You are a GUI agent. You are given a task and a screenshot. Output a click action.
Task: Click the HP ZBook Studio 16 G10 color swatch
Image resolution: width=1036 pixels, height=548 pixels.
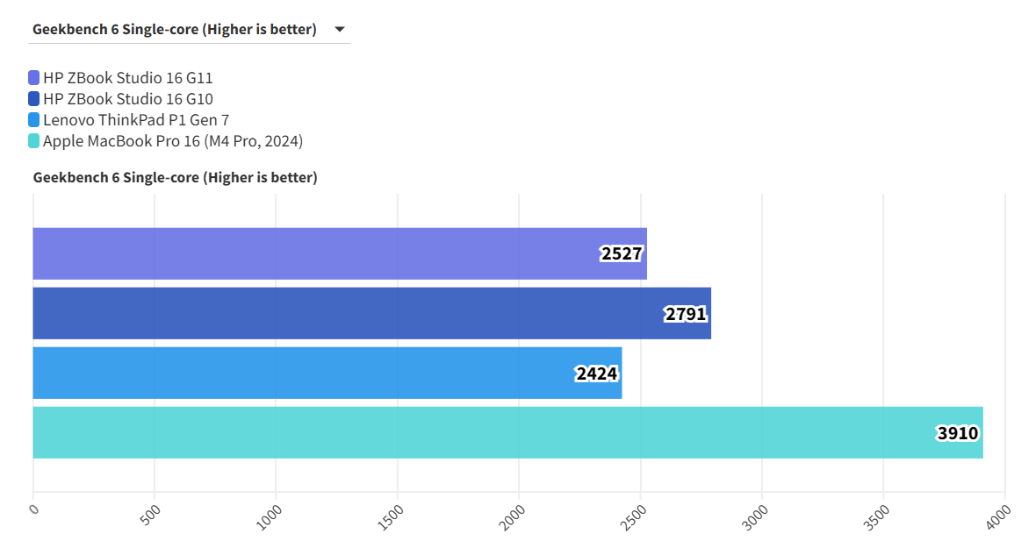click(34, 99)
